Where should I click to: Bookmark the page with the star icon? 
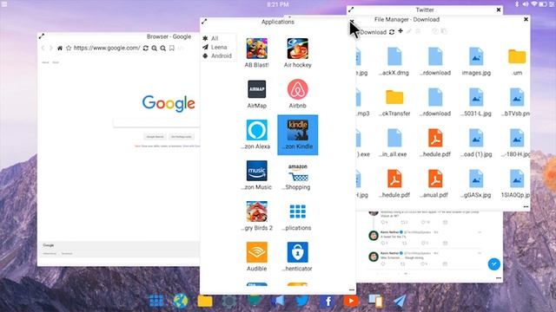(x=69, y=49)
